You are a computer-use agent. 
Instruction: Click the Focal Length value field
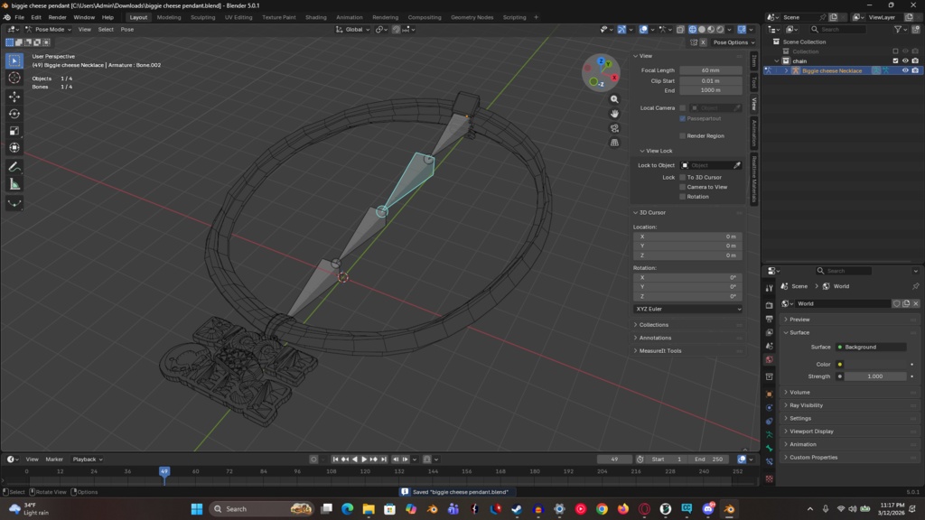pos(710,70)
